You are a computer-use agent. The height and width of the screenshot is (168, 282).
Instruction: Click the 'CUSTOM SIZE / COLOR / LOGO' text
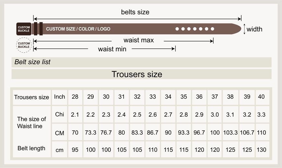[78, 29]
